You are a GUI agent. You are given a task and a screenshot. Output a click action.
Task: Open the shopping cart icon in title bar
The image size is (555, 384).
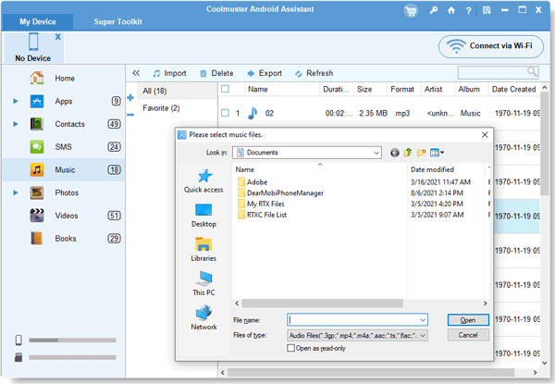[411, 11]
